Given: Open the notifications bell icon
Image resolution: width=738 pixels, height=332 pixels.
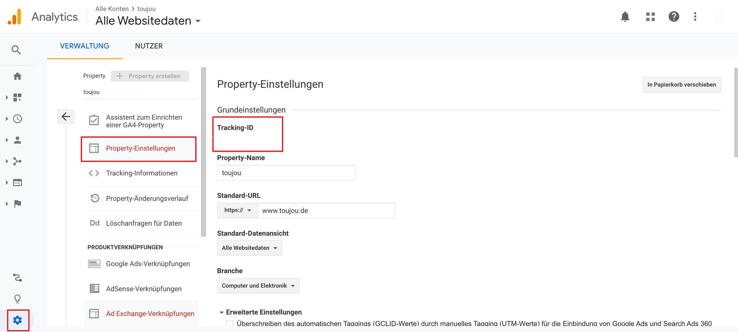Looking at the screenshot, I should pos(625,17).
